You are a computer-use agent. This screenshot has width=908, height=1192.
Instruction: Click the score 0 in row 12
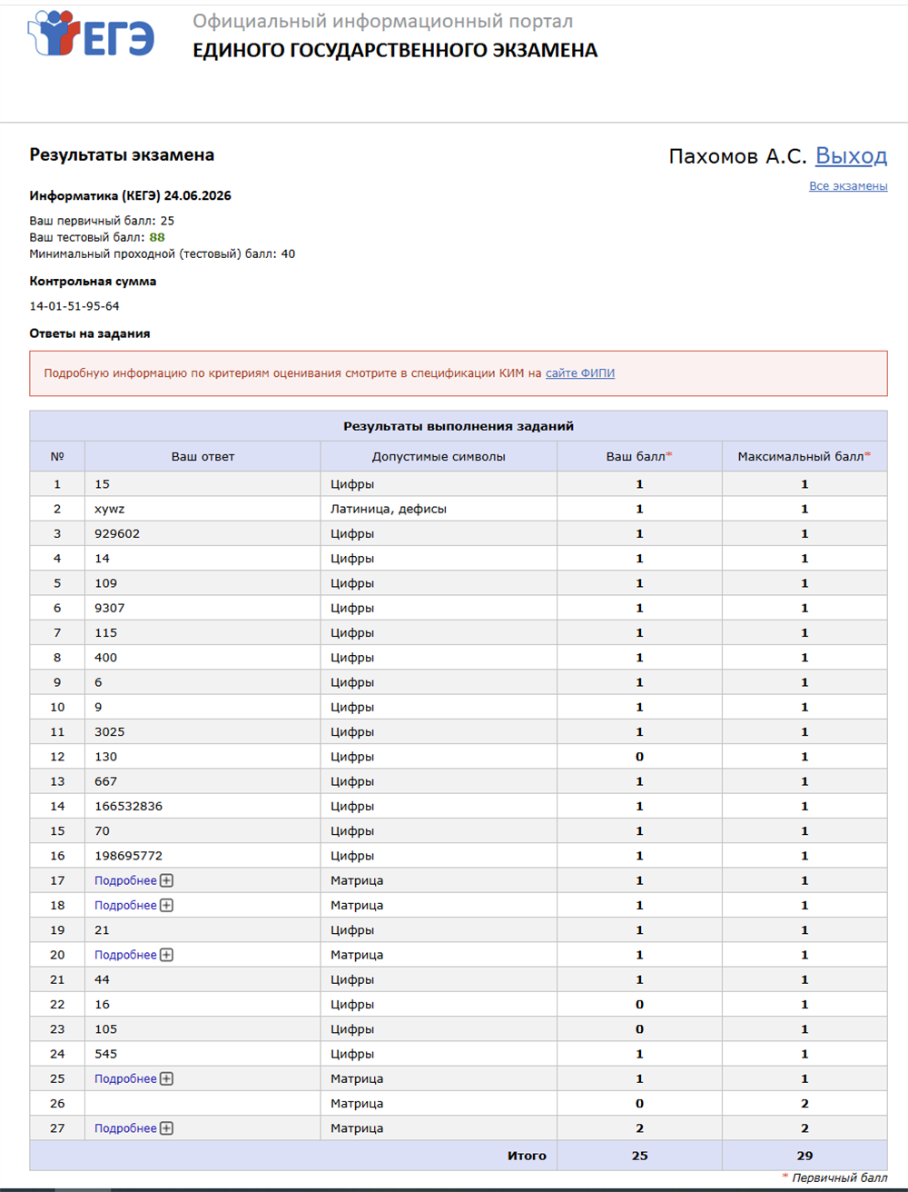pos(639,757)
